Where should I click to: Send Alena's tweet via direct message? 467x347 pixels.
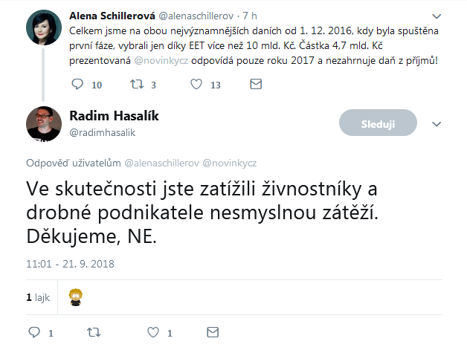[255, 85]
